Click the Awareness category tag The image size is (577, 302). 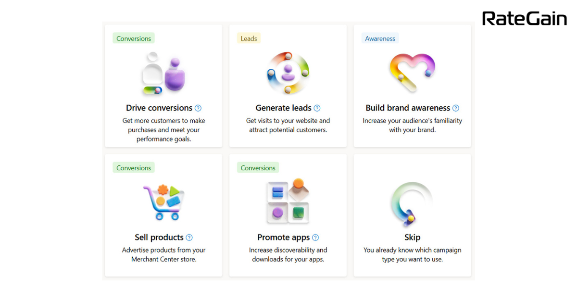coord(380,38)
